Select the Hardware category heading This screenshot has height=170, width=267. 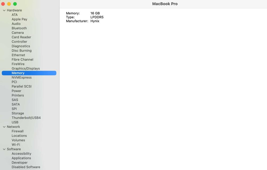[14, 10]
